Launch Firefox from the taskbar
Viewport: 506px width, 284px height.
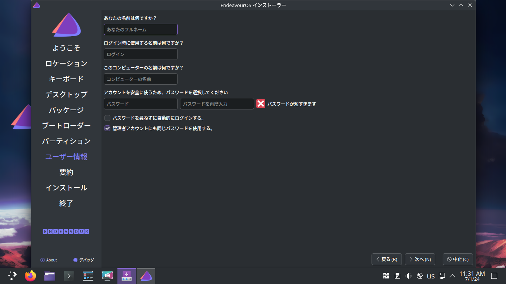30,275
